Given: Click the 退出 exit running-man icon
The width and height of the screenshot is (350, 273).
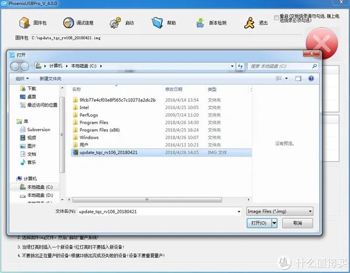Looking at the screenshot, I should tap(249, 23).
